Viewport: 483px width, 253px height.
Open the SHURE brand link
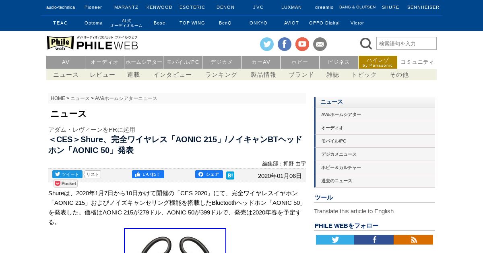[x=390, y=7]
